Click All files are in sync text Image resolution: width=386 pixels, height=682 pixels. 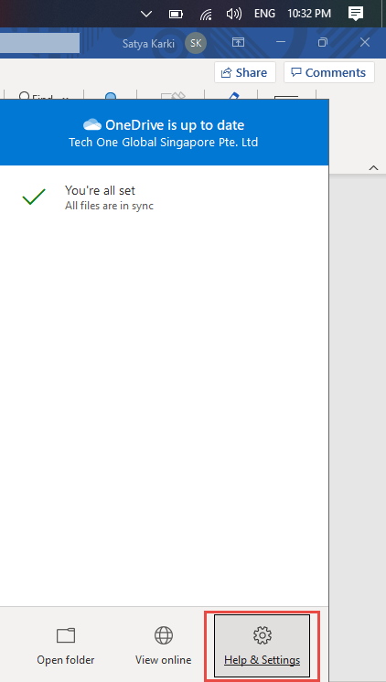click(109, 206)
